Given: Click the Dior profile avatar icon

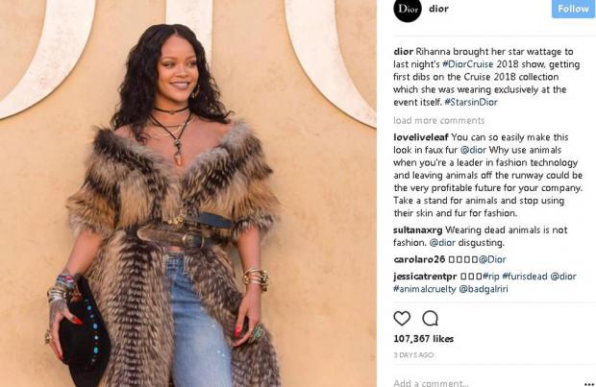Looking at the screenshot, I should [408, 9].
